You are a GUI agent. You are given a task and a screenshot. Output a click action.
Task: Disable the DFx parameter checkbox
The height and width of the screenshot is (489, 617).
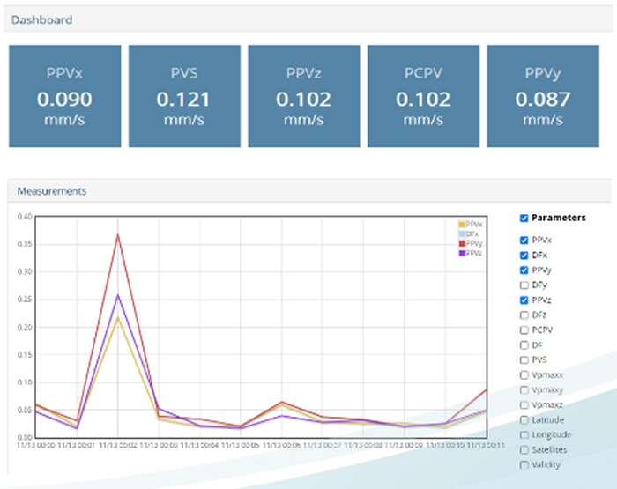pos(524,255)
